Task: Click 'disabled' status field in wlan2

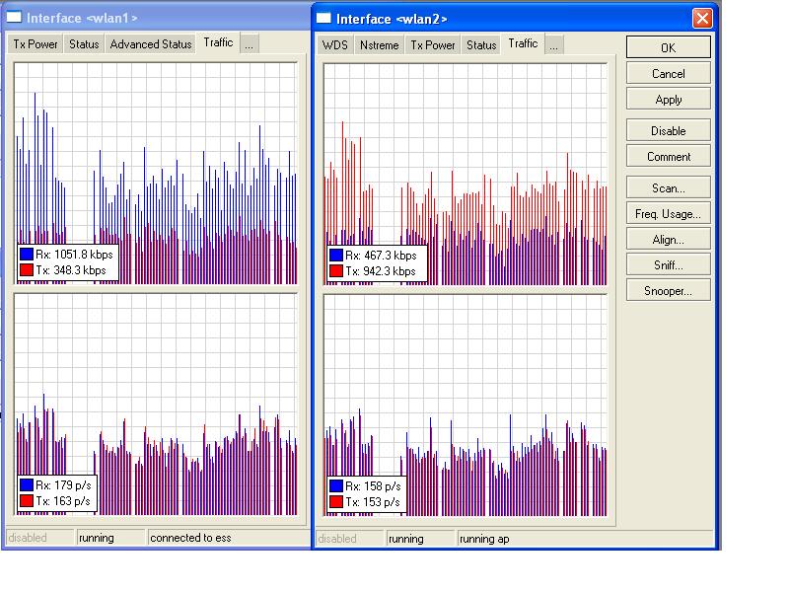Action: tap(350, 539)
